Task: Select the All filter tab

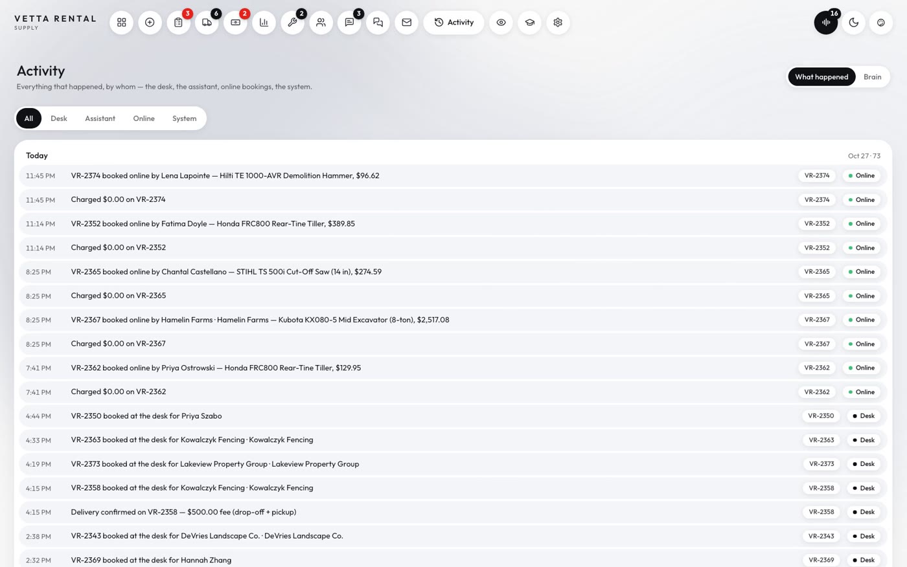Action: pyautogui.click(x=29, y=118)
